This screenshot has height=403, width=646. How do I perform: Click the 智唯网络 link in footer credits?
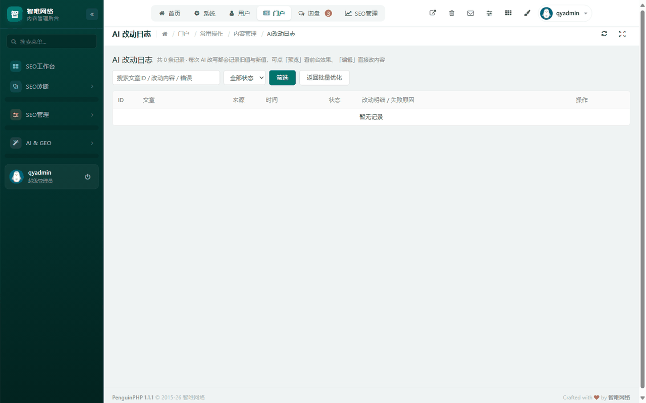619,397
